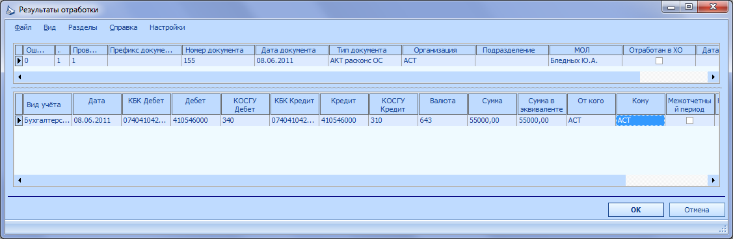Click the Организация column header
733x239 pixels.
click(438, 50)
